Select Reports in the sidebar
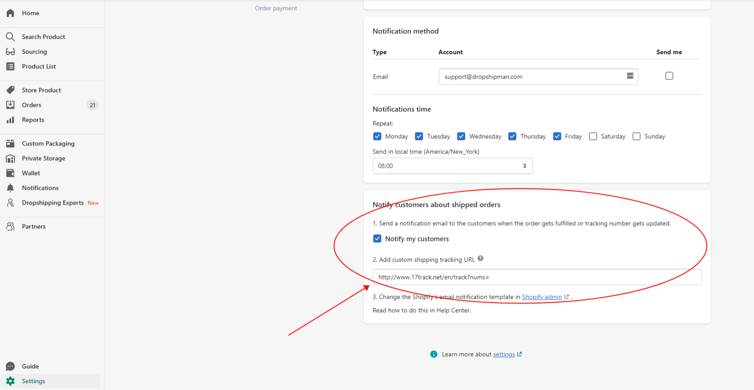Screen dimensions: 754x390 click(x=33, y=120)
